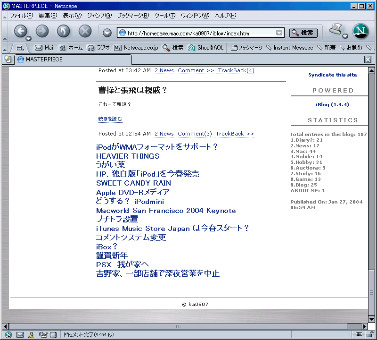Click the ホーム home toolbar button

point(71,48)
